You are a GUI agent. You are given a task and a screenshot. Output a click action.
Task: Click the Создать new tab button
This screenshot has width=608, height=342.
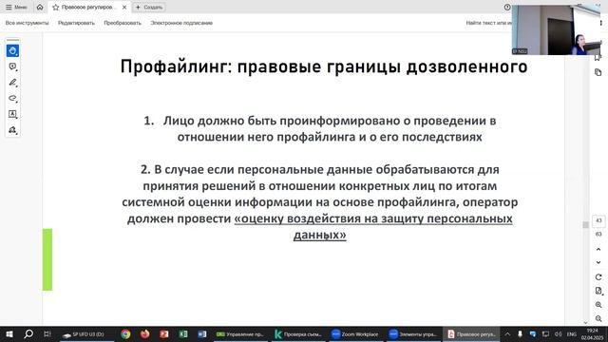click(149, 8)
